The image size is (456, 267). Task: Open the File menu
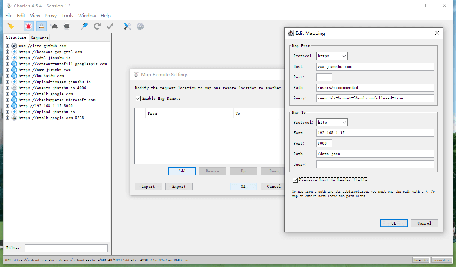(x=9, y=15)
